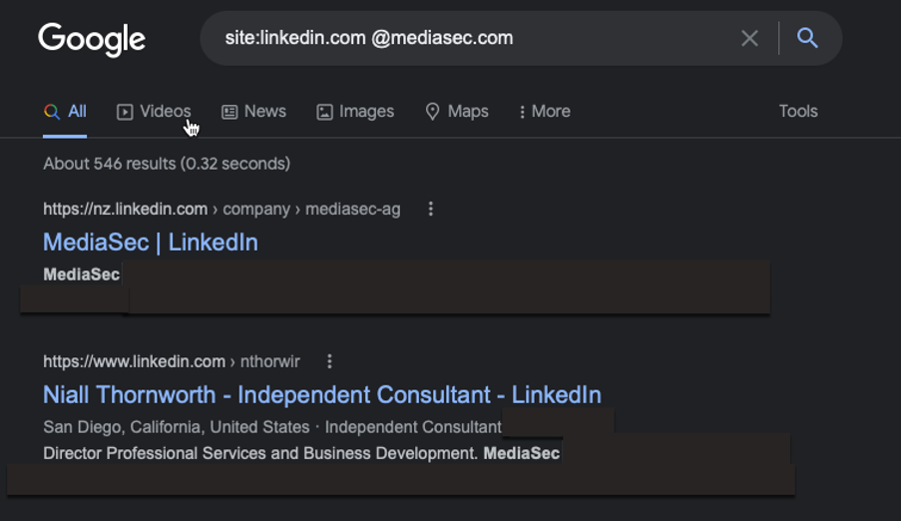Open the MediaSec | LinkedIn result
This screenshot has height=521, width=902.
151,243
